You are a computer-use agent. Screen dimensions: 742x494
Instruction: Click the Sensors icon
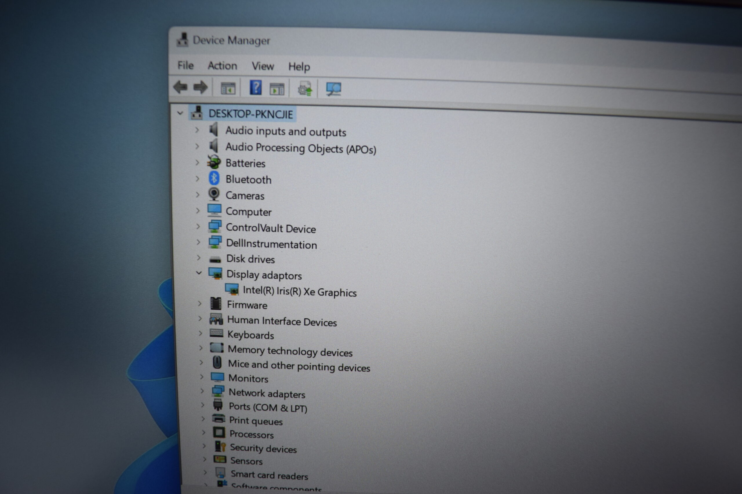point(220,459)
